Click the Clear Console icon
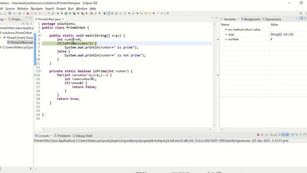The height and width of the screenshot is (173, 307). point(272,135)
